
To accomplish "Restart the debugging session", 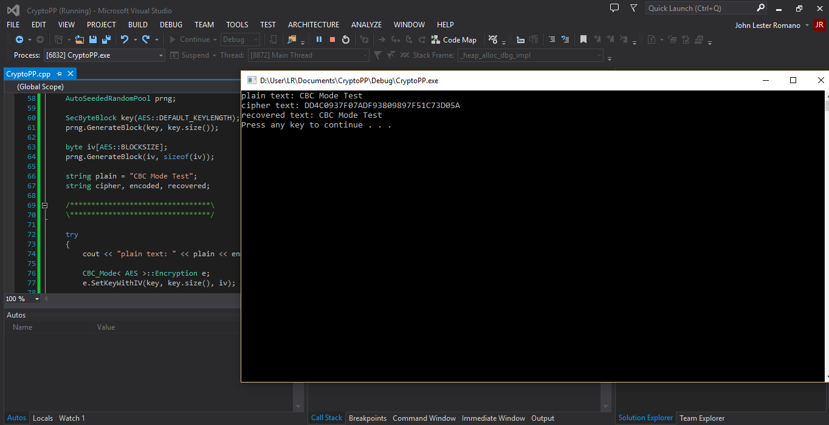I will 346,39.
